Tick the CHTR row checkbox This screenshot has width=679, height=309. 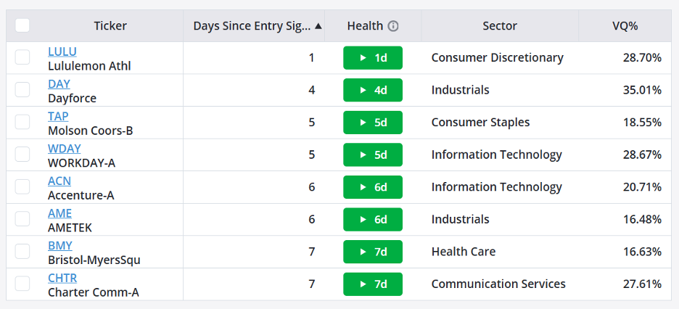(x=22, y=284)
